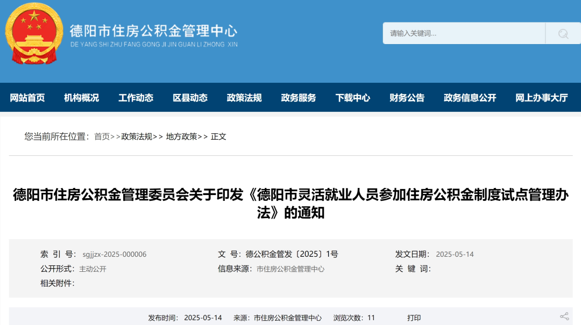The height and width of the screenshot is (325, 581).
Task: Open the 机构概况 menu item
Action: coord(81,98)
